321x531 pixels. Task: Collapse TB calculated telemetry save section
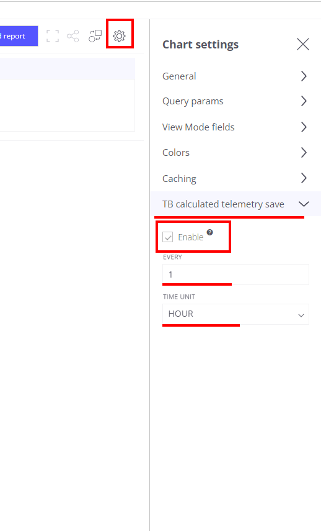pyautogui.click(x=235, y=204)
